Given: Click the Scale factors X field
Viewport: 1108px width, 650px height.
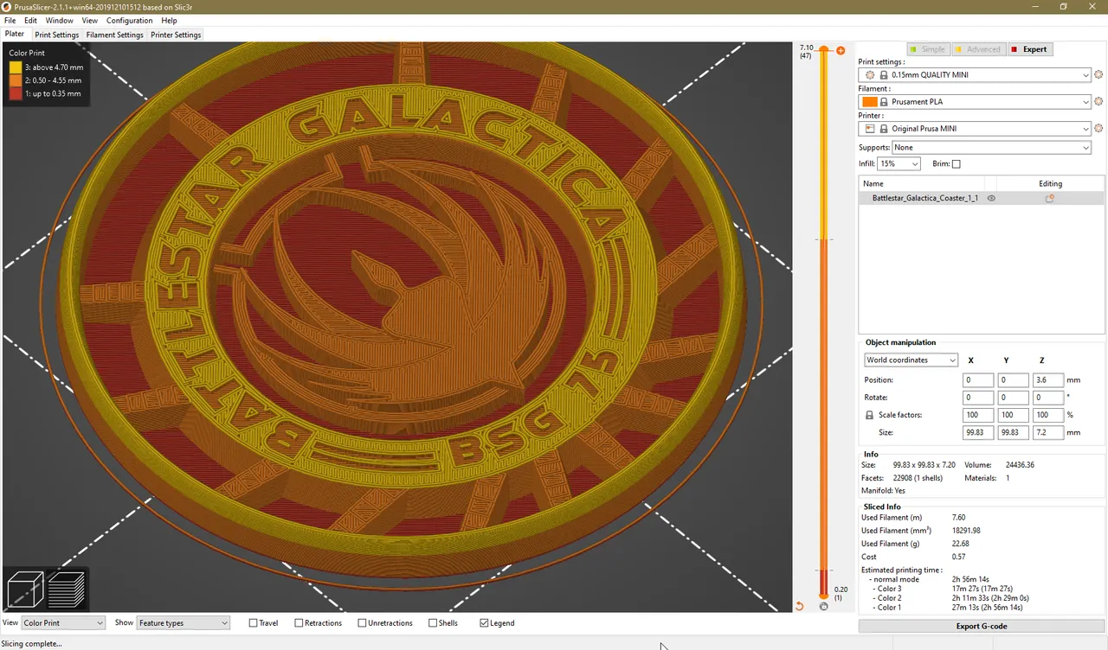Looking at the screenshot, I should pos(977,415).
